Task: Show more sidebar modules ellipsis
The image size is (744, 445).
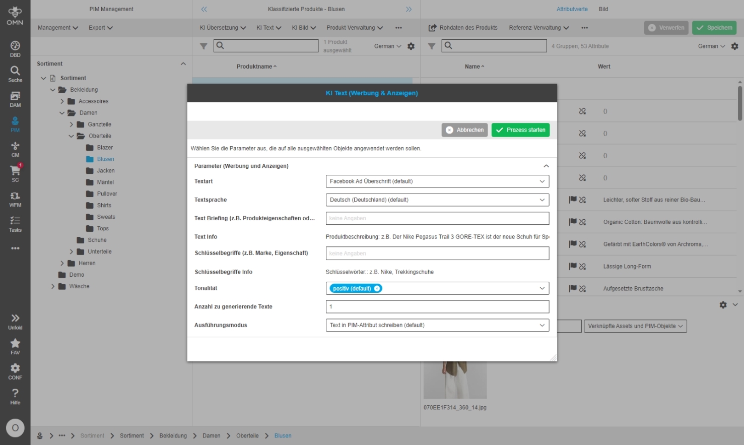Action: (15, 248)
